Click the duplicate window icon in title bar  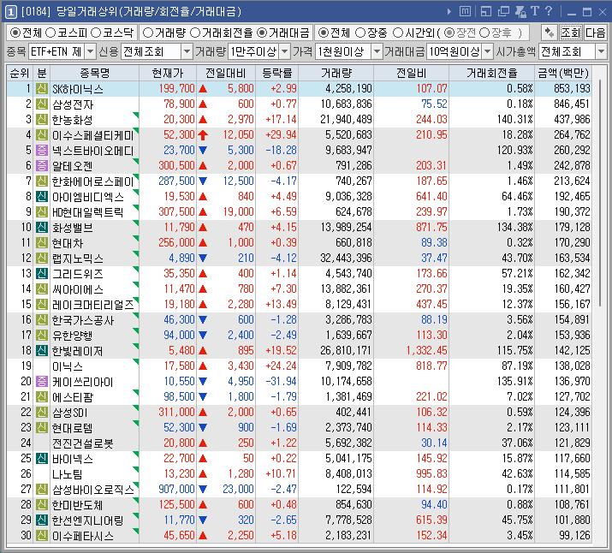click(x=503, y=11)
